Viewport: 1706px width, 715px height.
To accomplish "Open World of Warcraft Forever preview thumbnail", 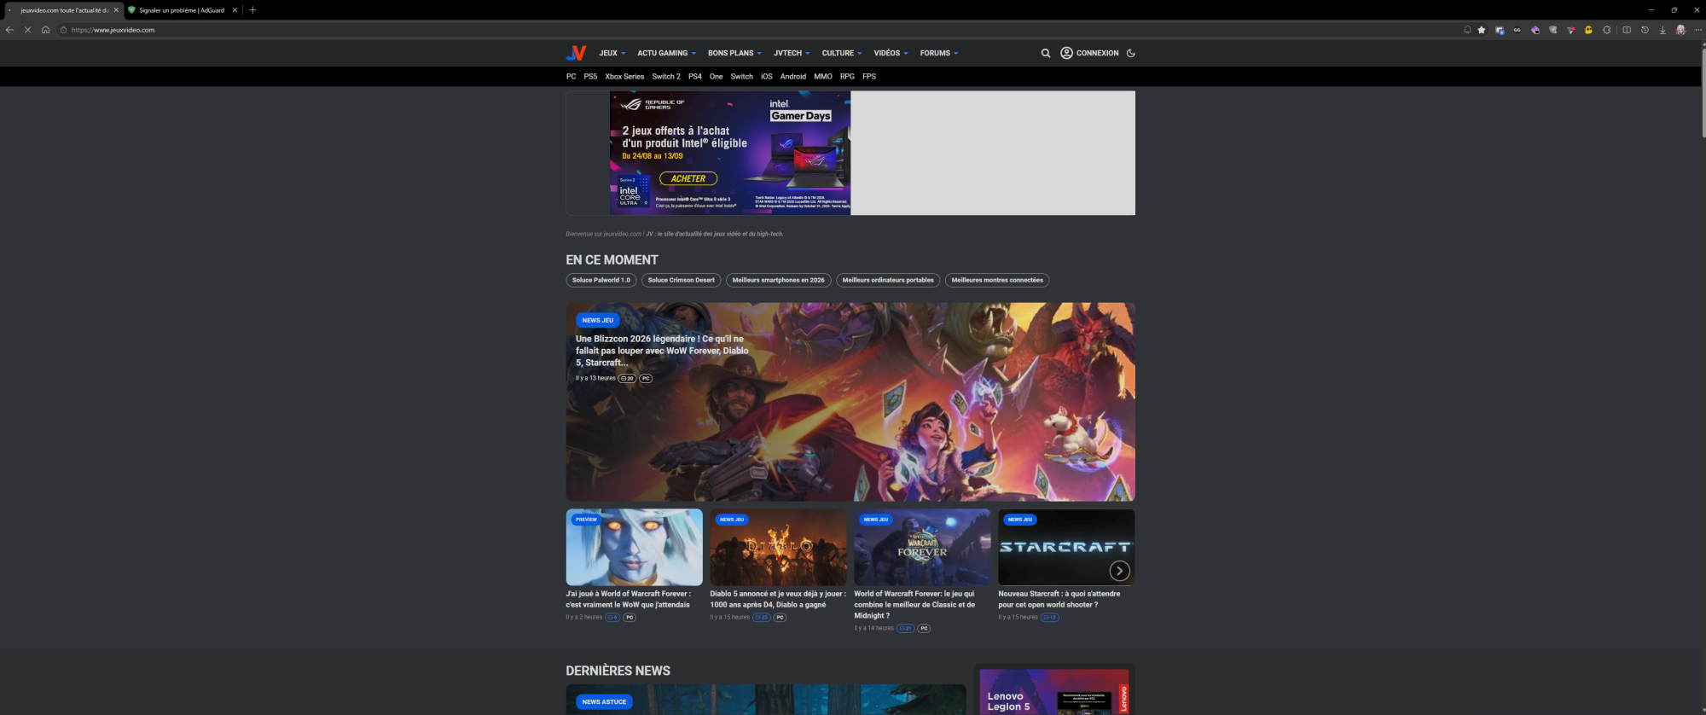I will tap(634, 547).
